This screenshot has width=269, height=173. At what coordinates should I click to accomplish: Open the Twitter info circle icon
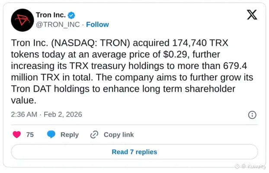pos(252,115)
